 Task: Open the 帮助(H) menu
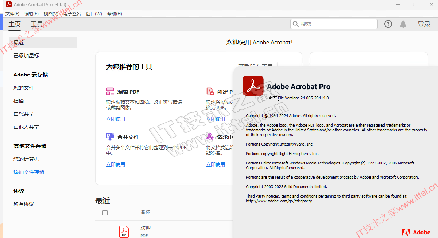pyautogui.click(x=115, y=14)
